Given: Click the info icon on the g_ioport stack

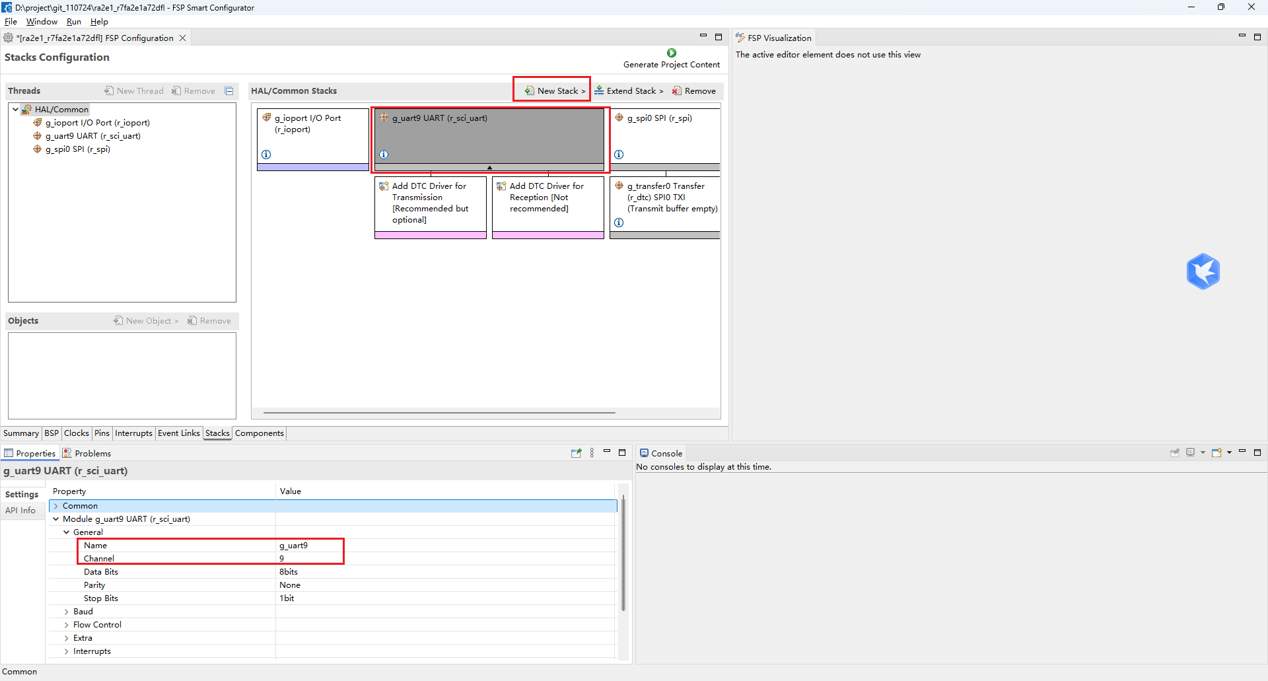Looking at the screenshot, I should pyautogui.click(x=266, y=155).
